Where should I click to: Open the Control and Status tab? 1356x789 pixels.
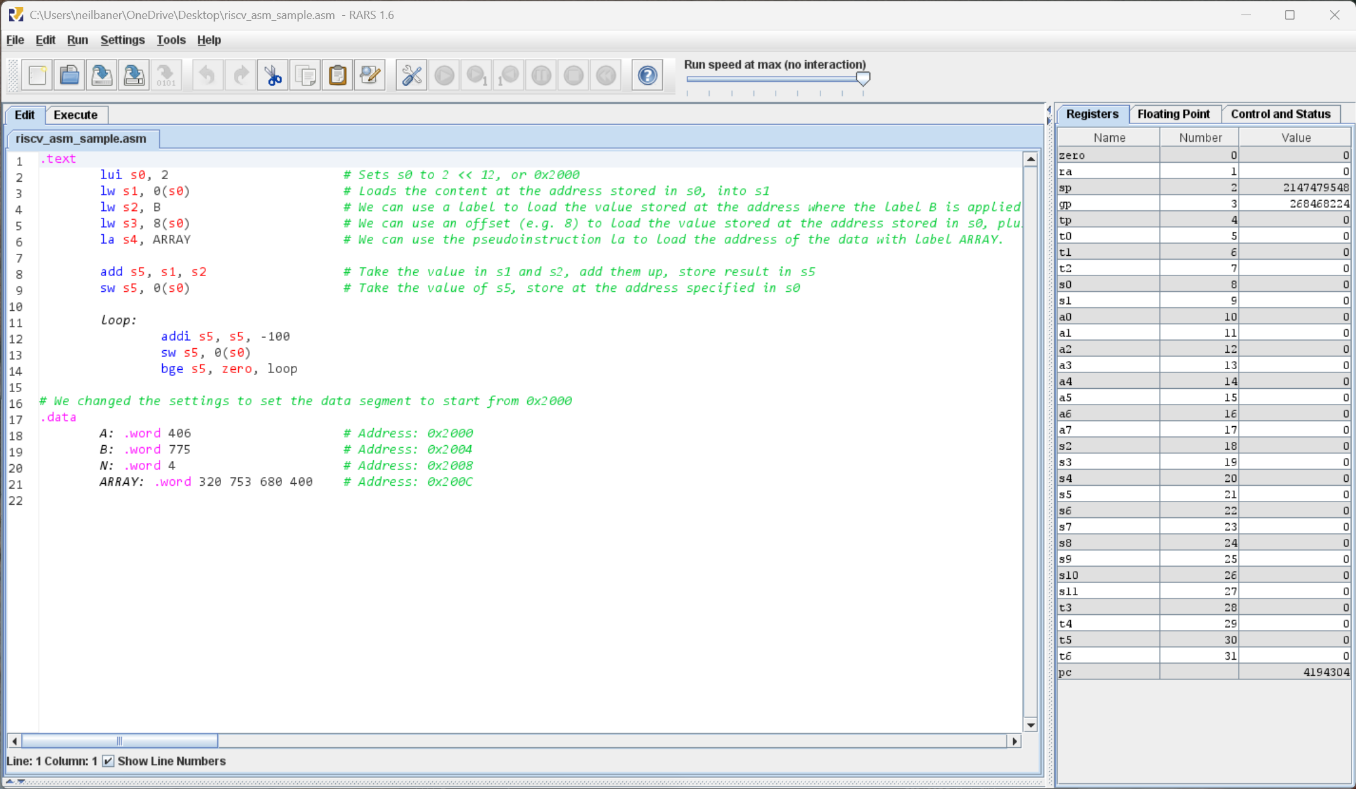pyautogui.click(x=1280, y=114)
